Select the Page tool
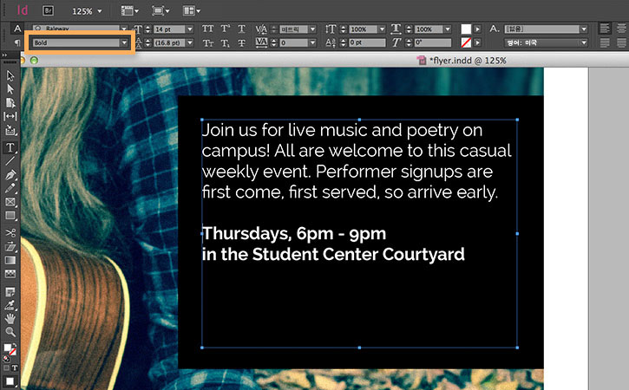 click(10, 102)
